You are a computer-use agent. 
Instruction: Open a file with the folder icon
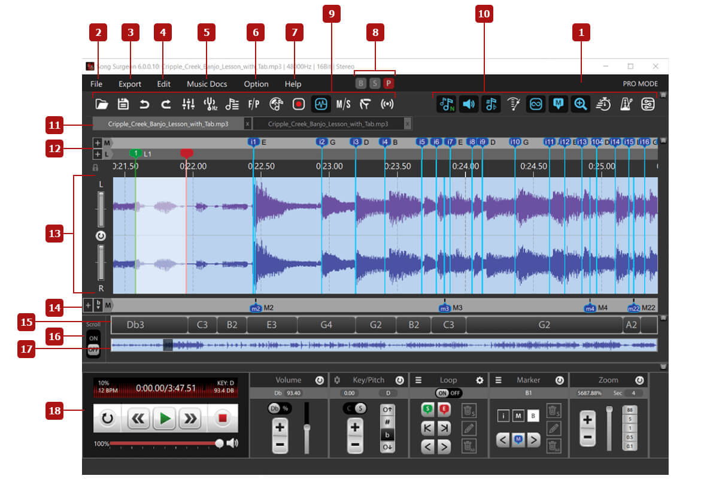102,104
